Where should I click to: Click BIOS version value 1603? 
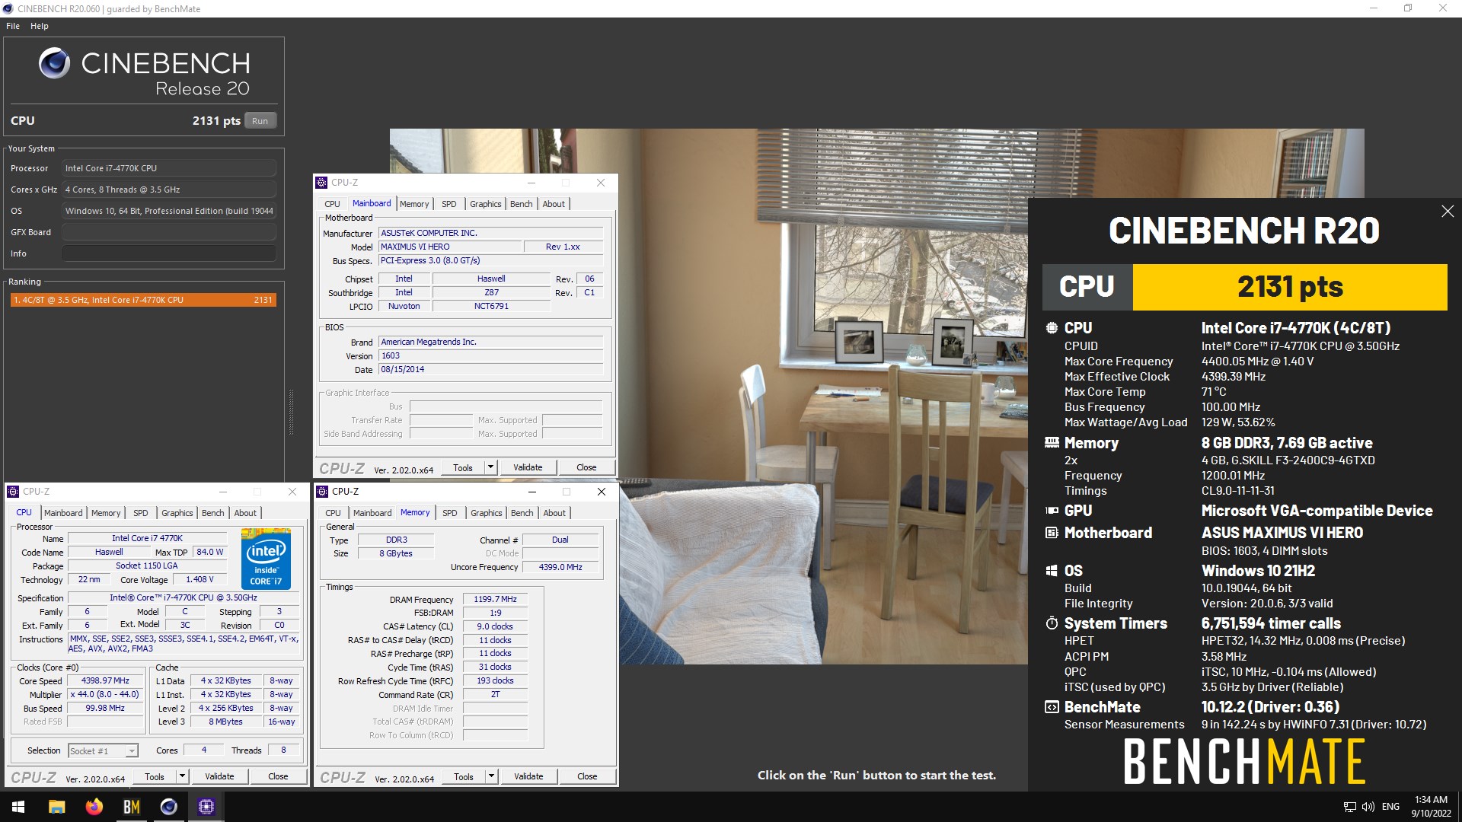pos(491,356)
